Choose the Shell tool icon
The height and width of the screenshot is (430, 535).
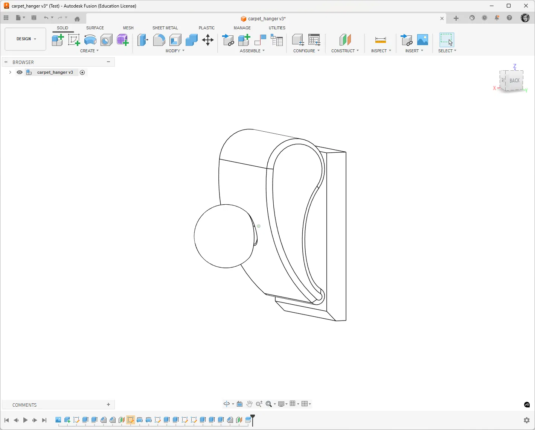(175, 40)
